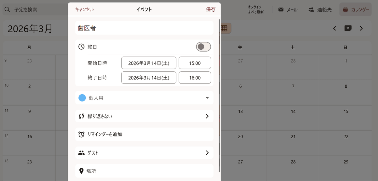Image resolution: width=378 pixels, height=181 pixels.
Task: Expand the 繰り返さない repeat options
Action: [207, 116]
